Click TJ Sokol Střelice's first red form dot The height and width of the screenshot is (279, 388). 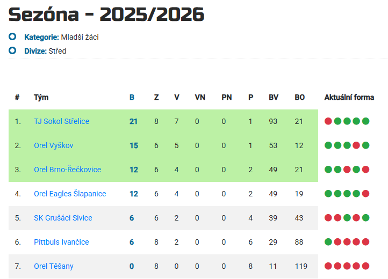coord(328,121)
